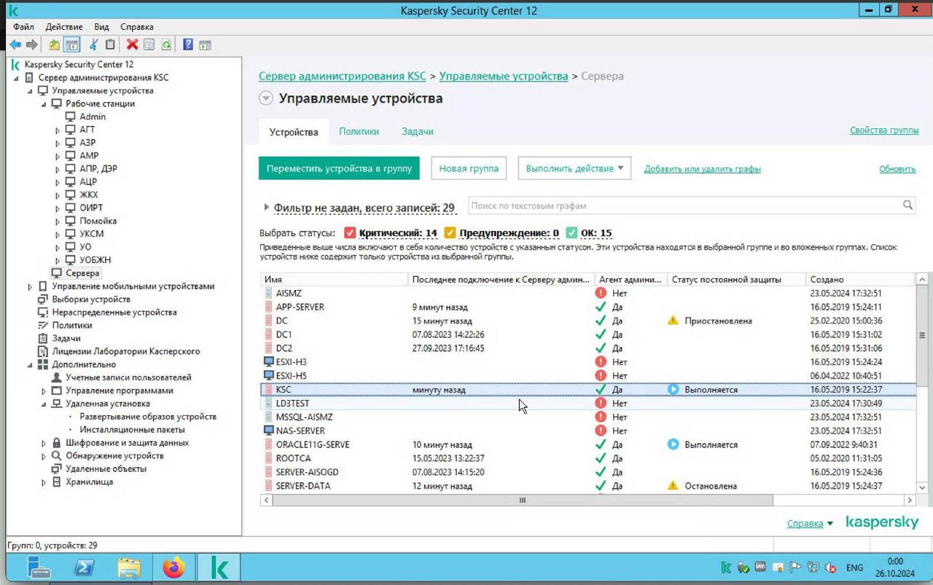Click the muted speaker tray icon

pos(829,568)
